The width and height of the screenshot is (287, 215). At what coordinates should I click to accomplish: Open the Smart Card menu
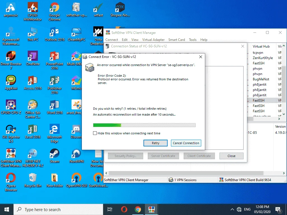[x=177, y=40]
